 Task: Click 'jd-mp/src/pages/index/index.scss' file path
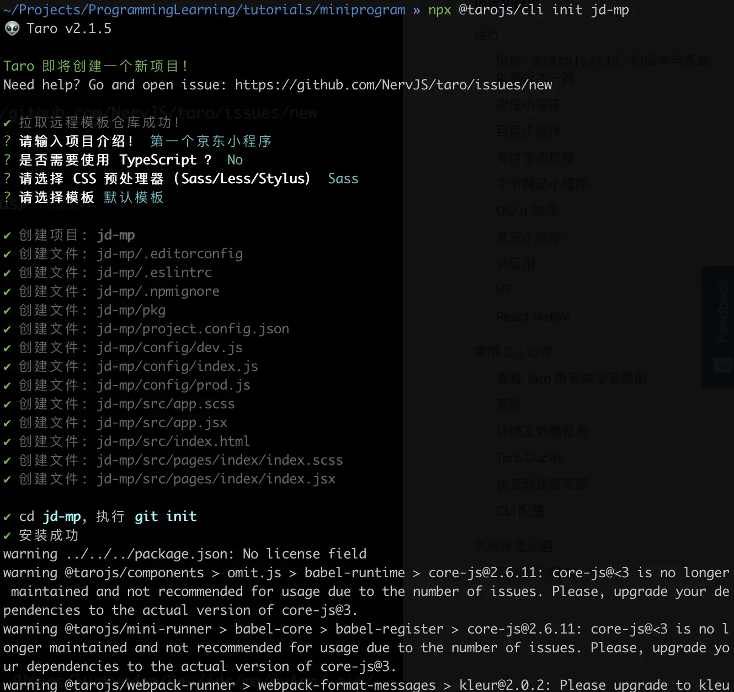(220, 460)
